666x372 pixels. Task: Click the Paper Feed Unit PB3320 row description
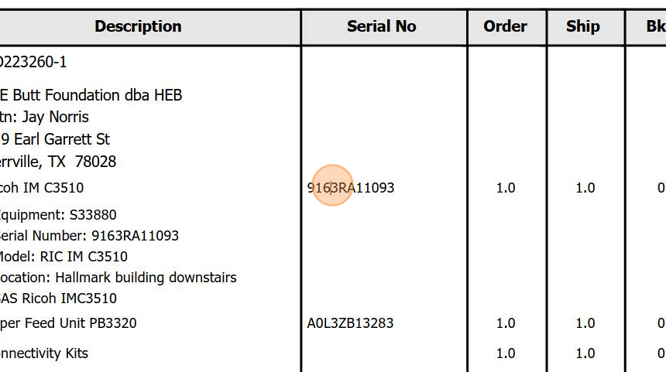click(x=68, y=323)
